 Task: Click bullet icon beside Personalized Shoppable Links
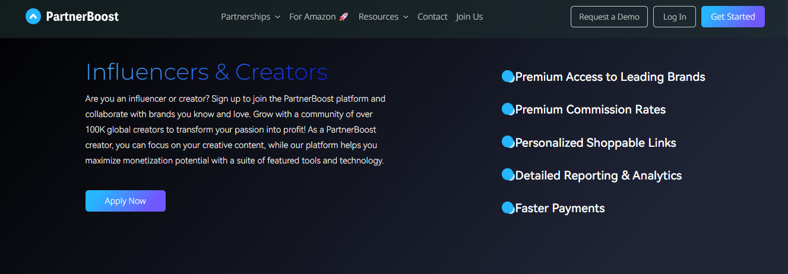(x=508, y=142)
